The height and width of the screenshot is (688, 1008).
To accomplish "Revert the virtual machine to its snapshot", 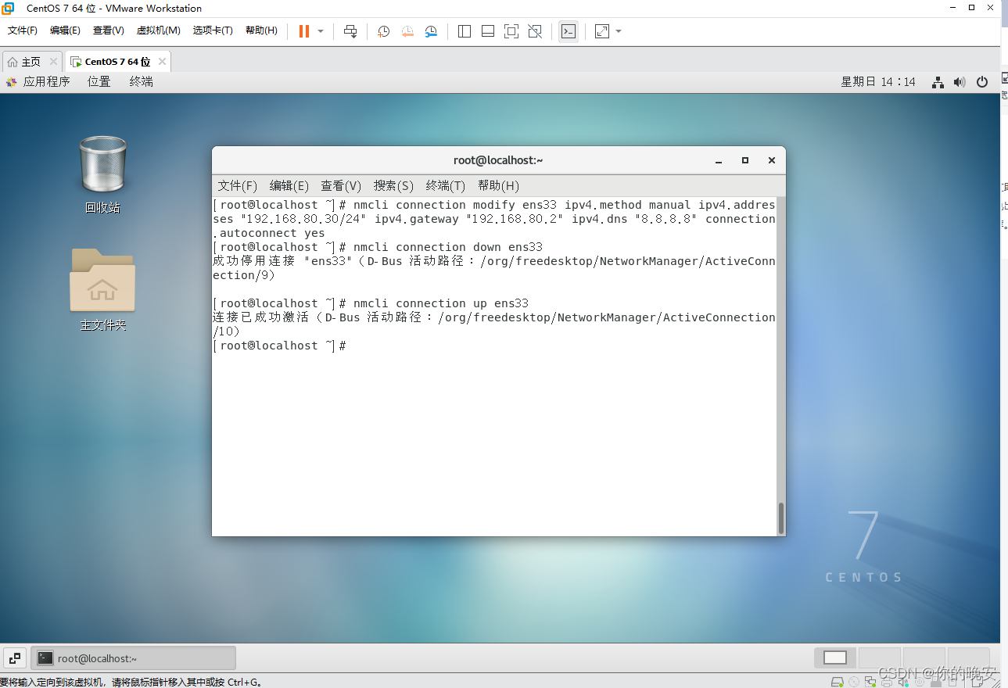I will point(407,31).
